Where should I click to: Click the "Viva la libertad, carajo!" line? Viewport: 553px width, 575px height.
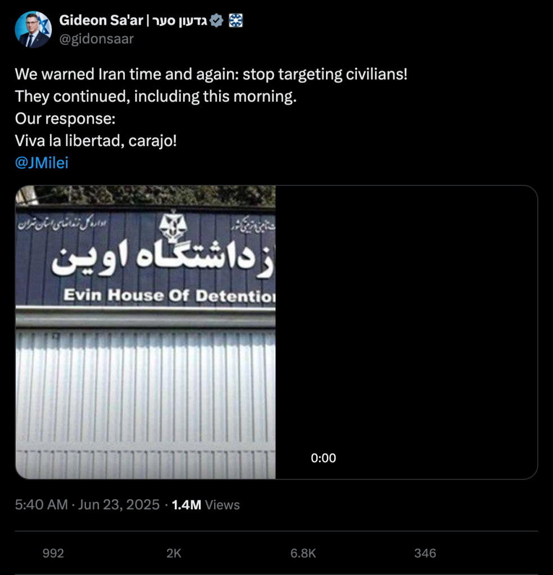[96, 141]
